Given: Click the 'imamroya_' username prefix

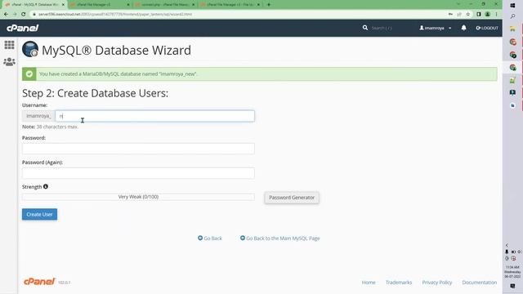Looking at the screenshot, I should coord(38,116).
